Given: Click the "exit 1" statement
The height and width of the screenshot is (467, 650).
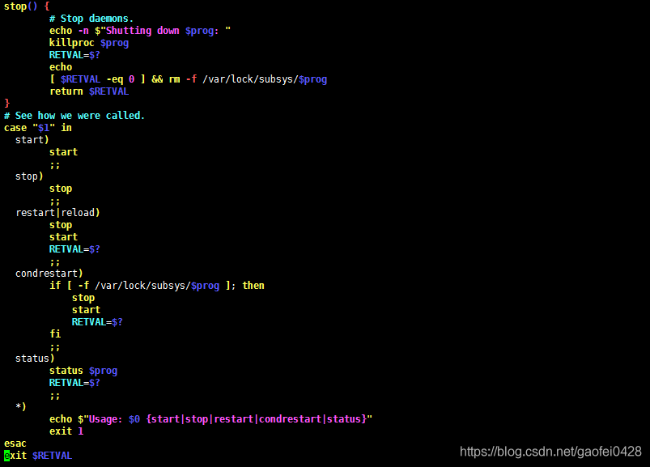Looking at the screenshot, I should [66, 431].
